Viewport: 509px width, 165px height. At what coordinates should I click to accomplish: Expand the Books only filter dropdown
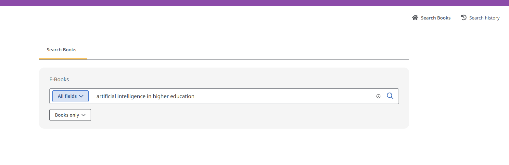(70, 115)
